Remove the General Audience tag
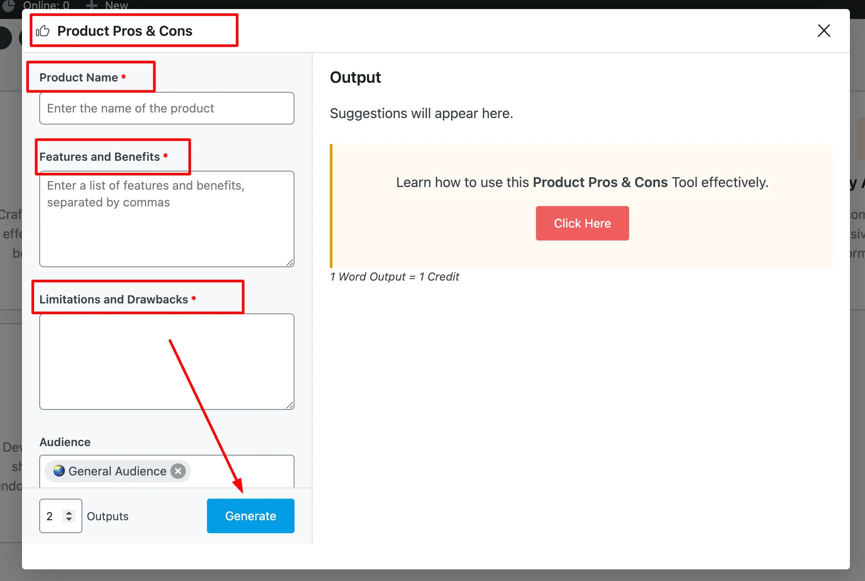The image size is (865, 581). coord(178,471)
